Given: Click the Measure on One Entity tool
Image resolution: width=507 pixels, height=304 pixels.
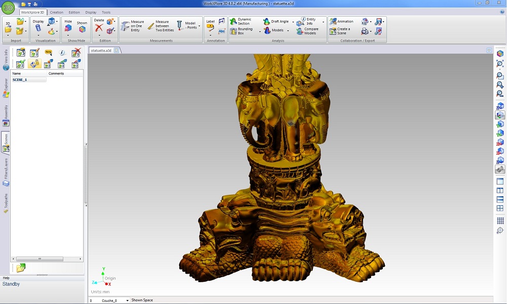Looking at the screenshot, I should (132, 26).
